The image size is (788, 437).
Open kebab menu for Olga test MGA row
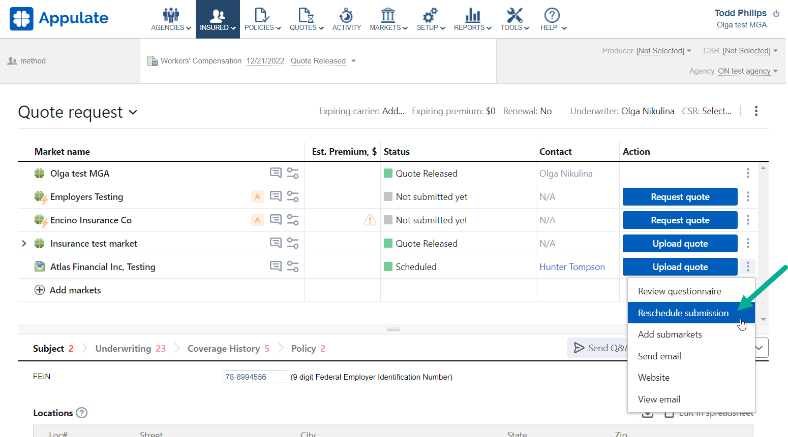point(748,173)
